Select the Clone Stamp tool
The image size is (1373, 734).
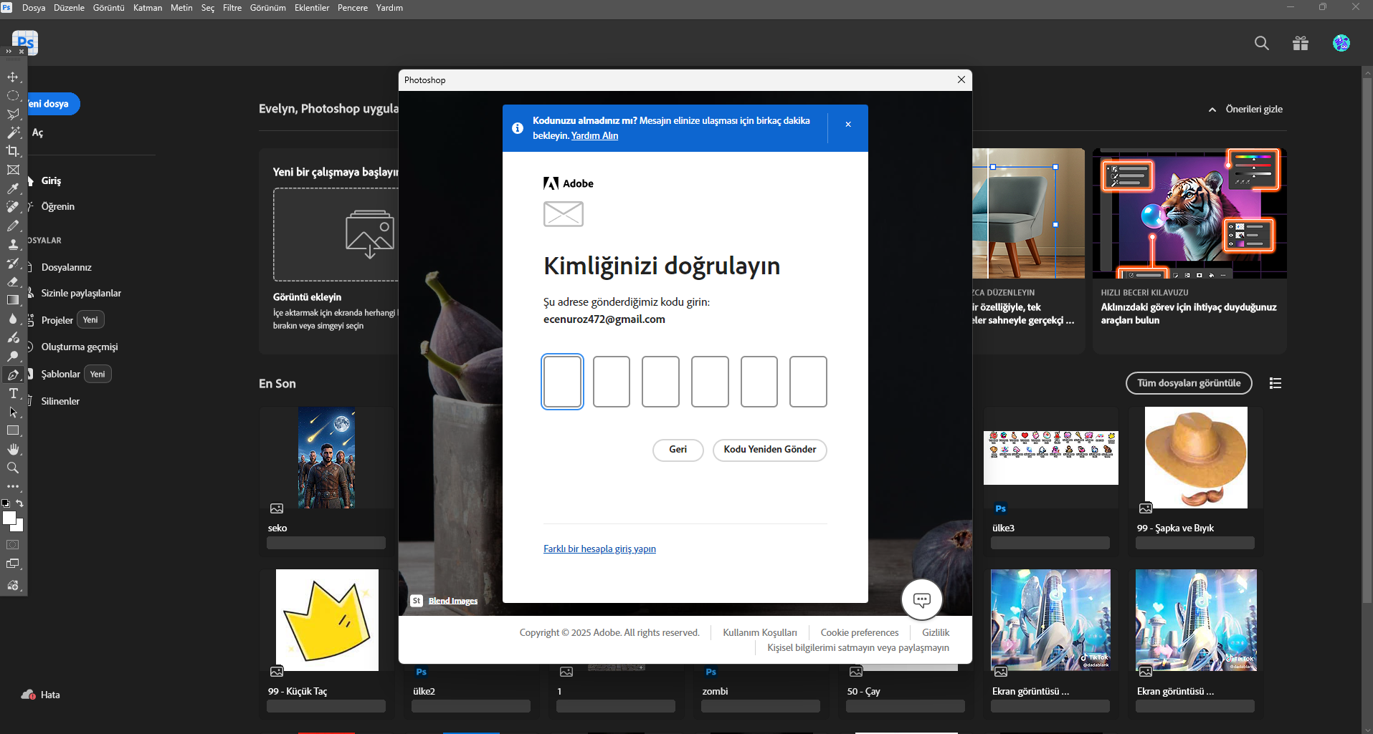click(x=13, y=244)
